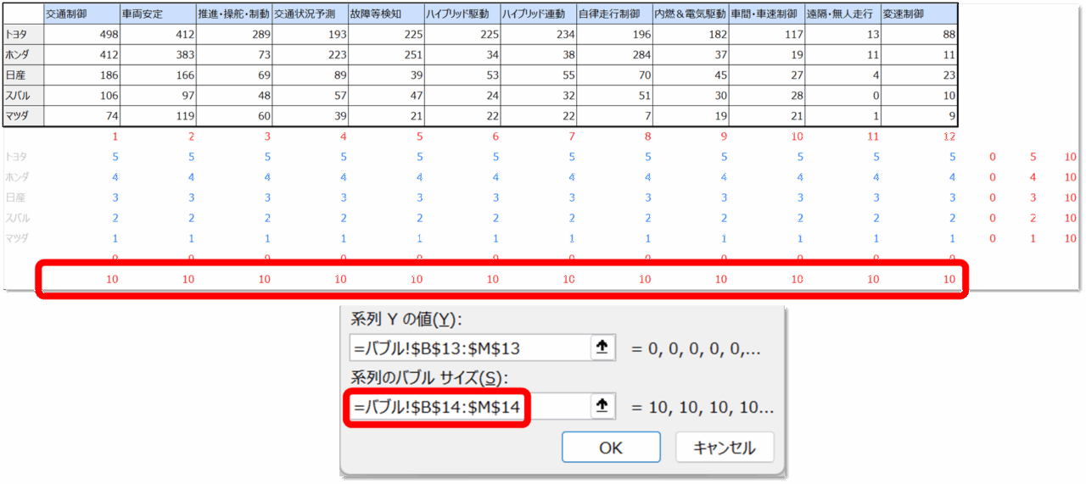Screen dimensions: 1086x484
Task: Select cell with value 88
Action: click(920, 34)
